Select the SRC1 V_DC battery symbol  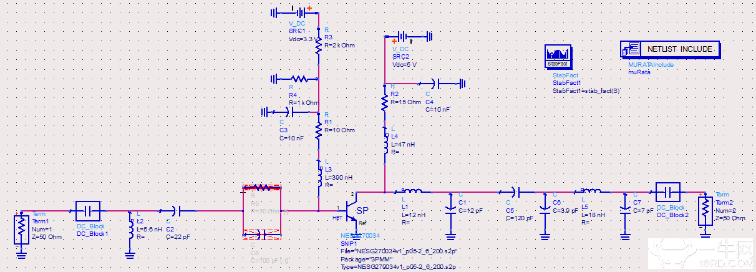[x=302, y=12]
